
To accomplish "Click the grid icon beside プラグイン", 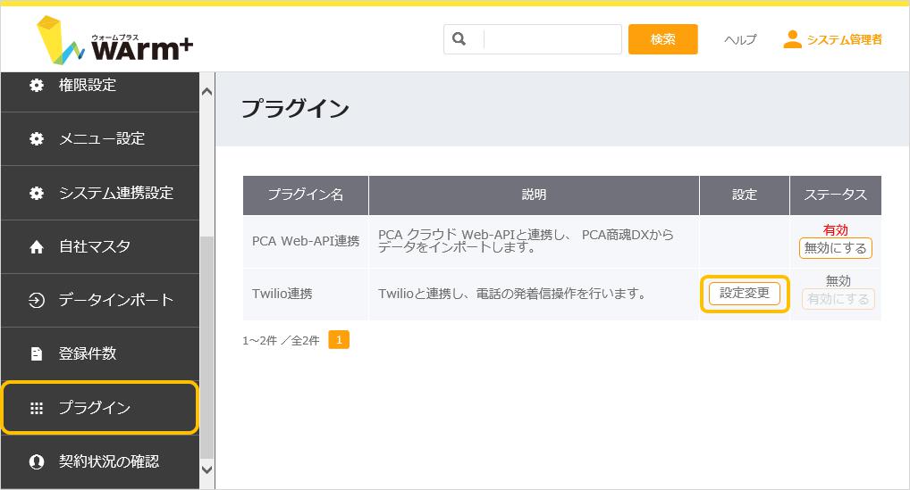I will 37,409.
